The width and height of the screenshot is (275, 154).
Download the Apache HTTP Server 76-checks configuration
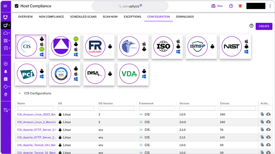coord(268,130)
